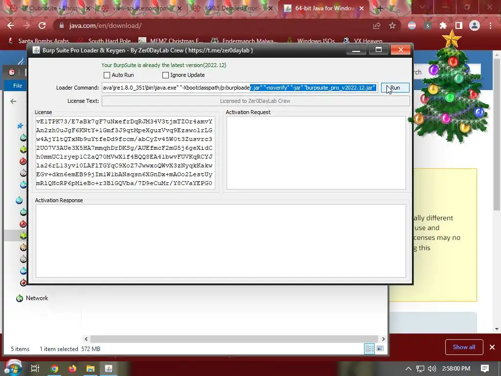Click Chrome's back navigation arrow

11,25
